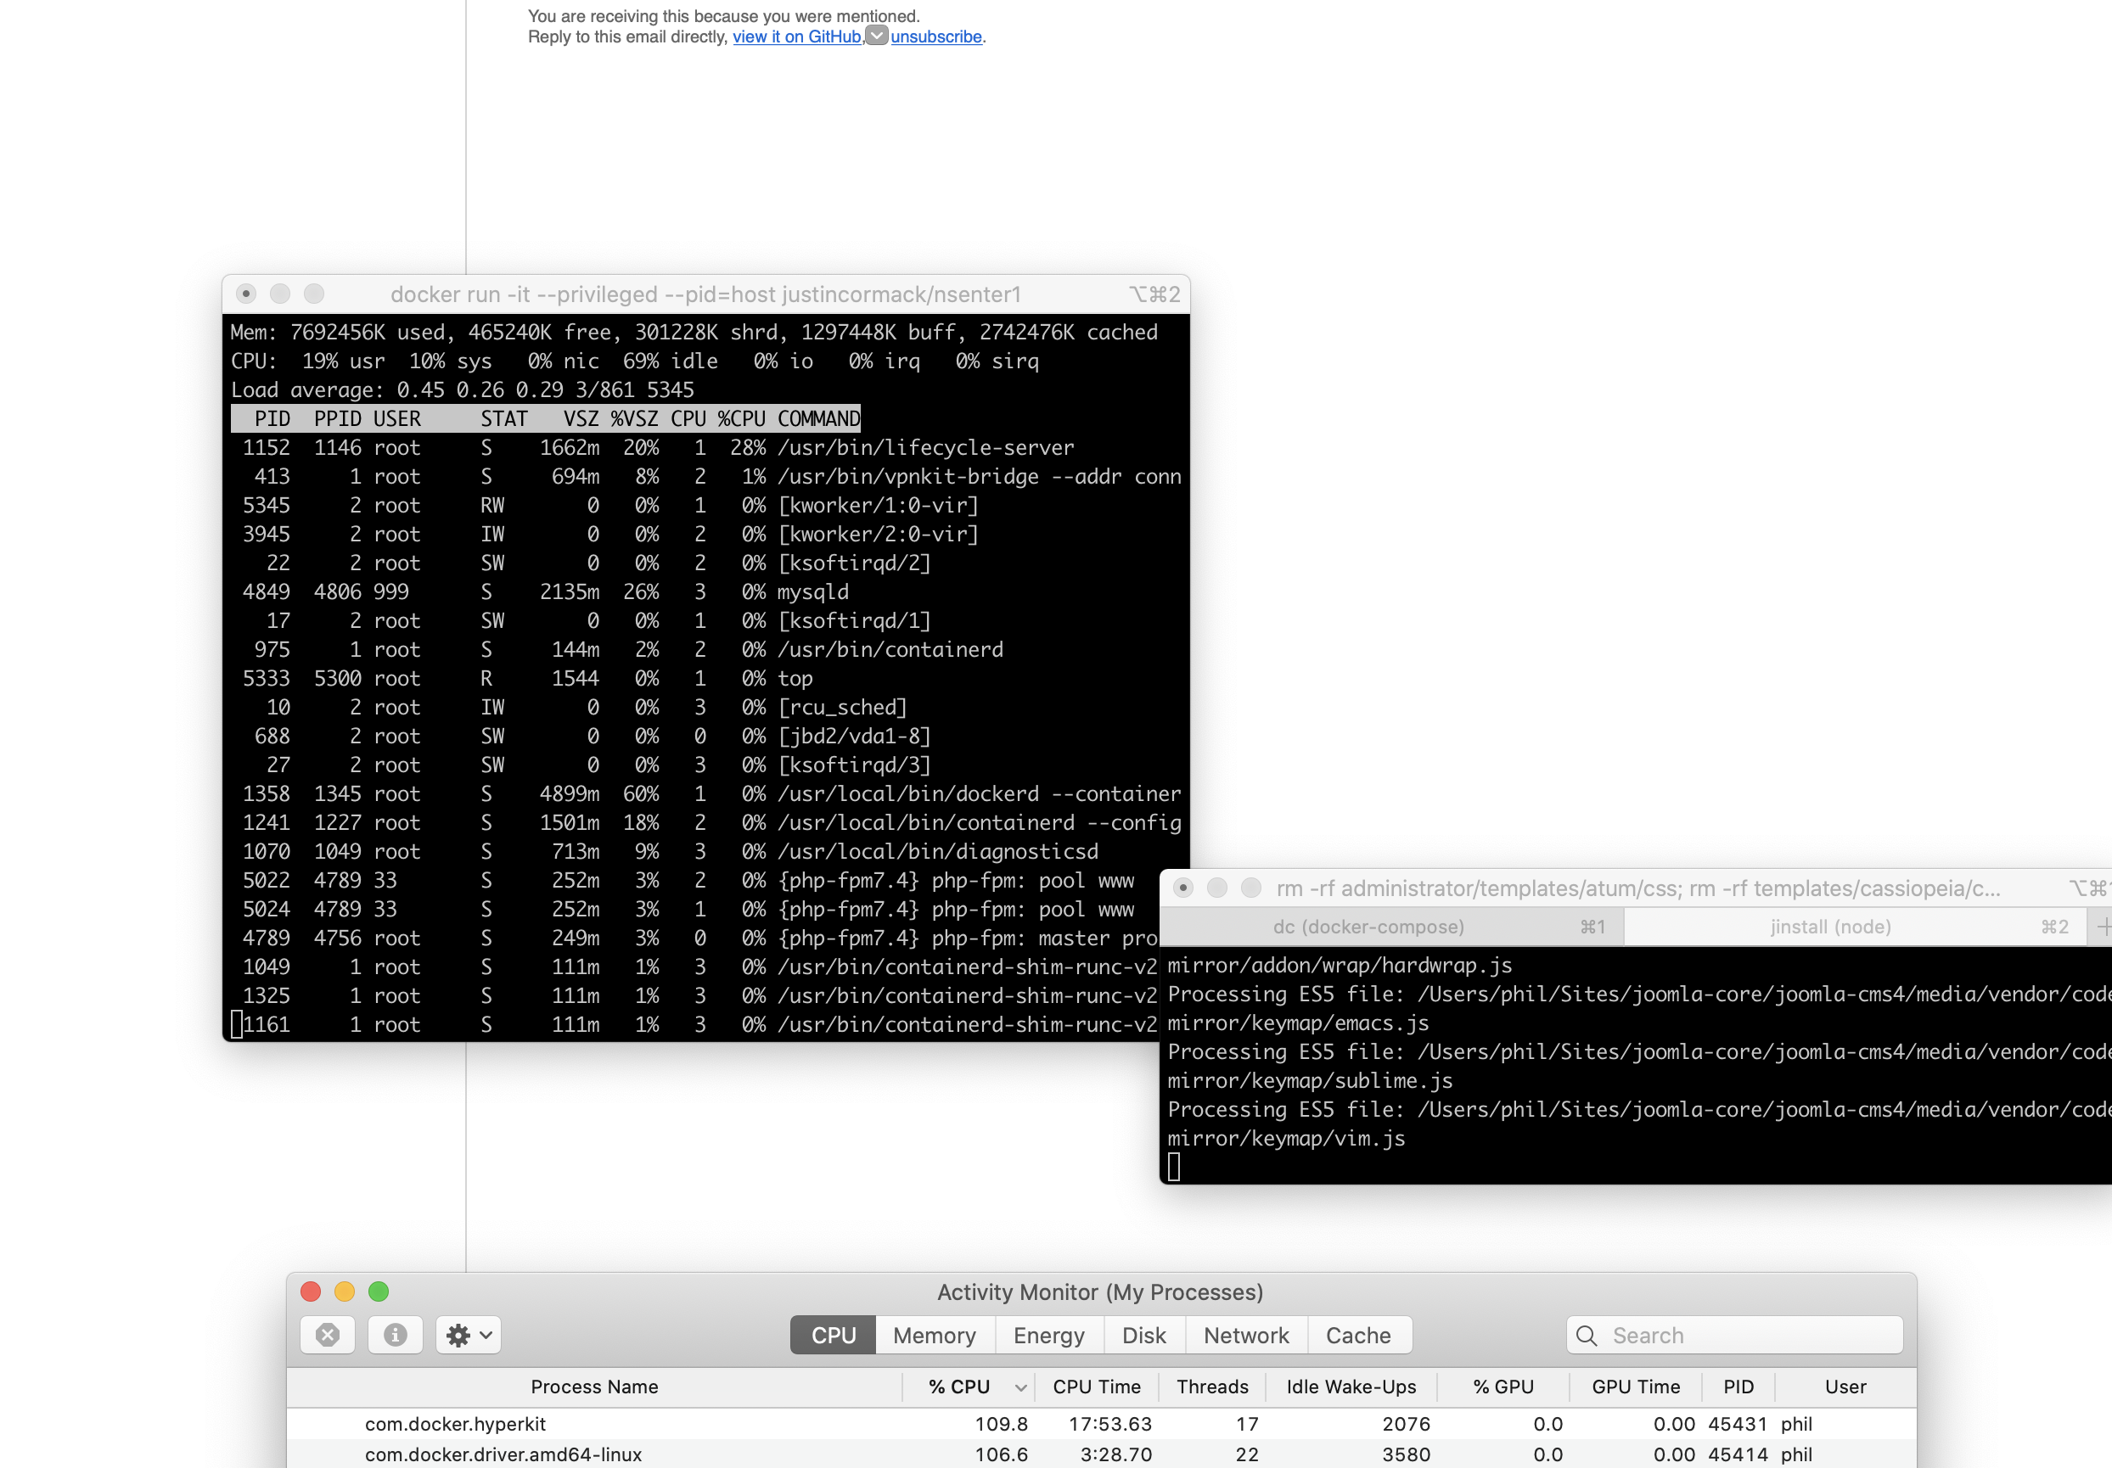The height and width of the screenshot is (1468, 2112).
Task: Select the CPU tab in Activity Monitor
Action: coord(834,1335)
